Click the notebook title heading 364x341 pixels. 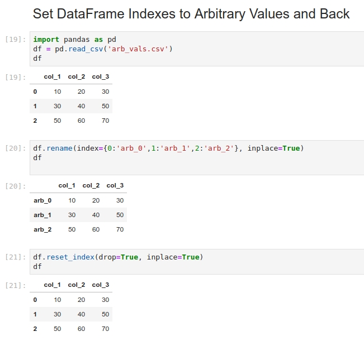tap(191, 14)
